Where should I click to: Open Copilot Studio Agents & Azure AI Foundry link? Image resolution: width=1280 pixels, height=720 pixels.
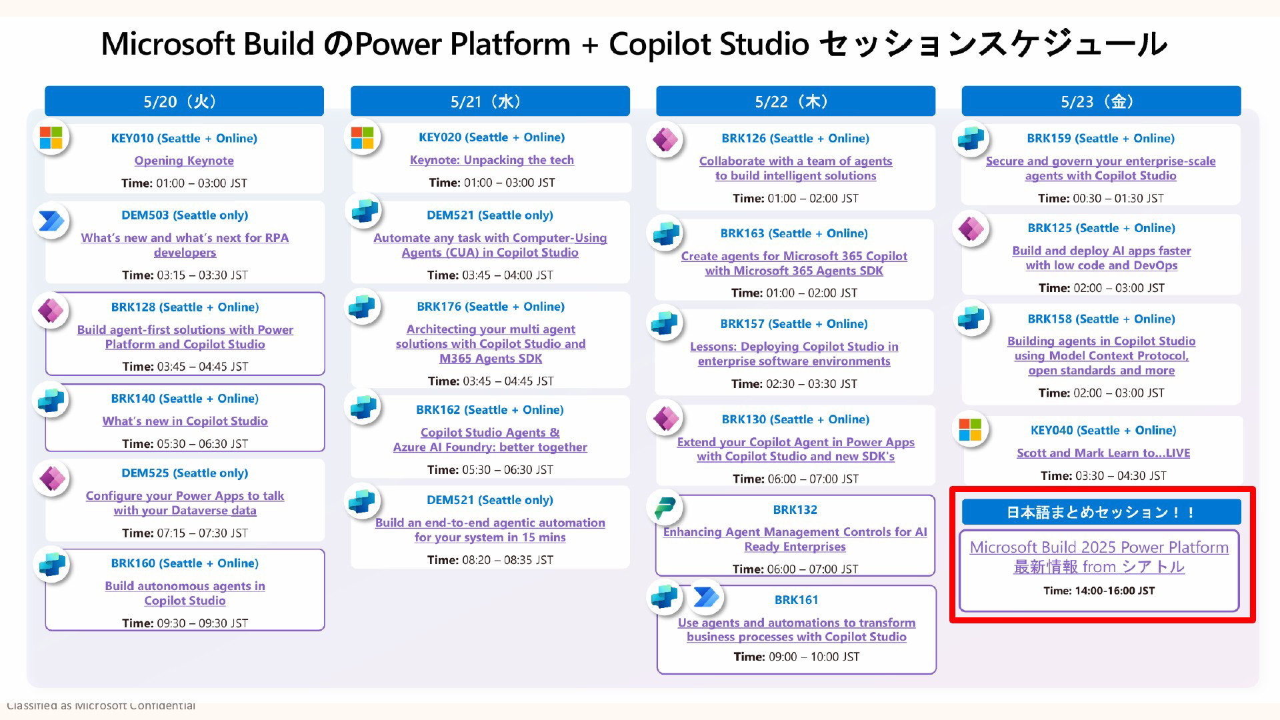[490, 440]
